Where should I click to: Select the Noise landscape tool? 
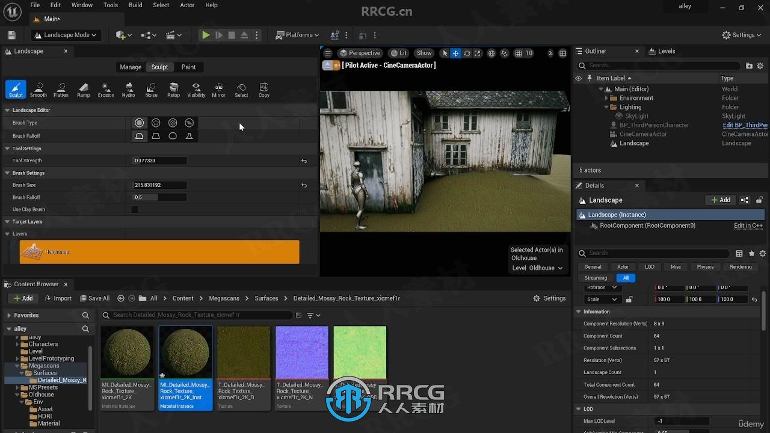(151, 90)
